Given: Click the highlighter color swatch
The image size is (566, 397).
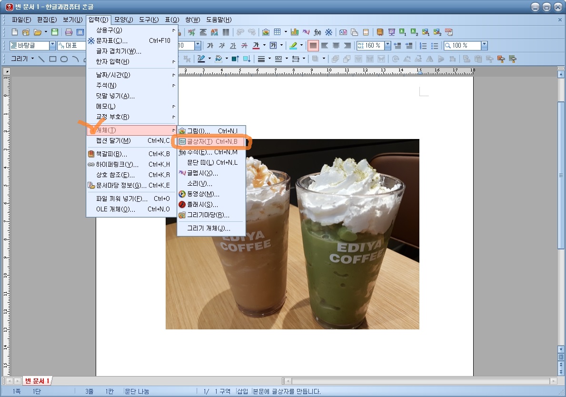Looking at the screenshot, I should 293,46.
